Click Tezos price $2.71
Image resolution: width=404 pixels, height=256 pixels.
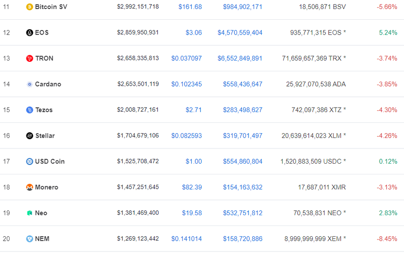coord(194,110)
